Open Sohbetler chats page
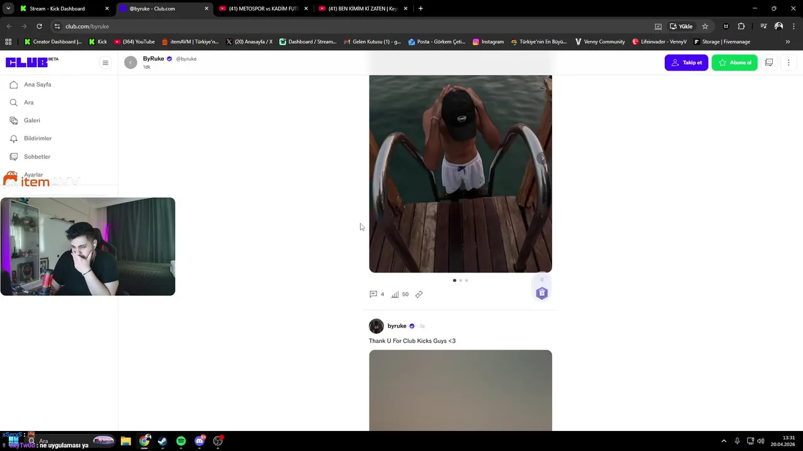 coord(37,157)
